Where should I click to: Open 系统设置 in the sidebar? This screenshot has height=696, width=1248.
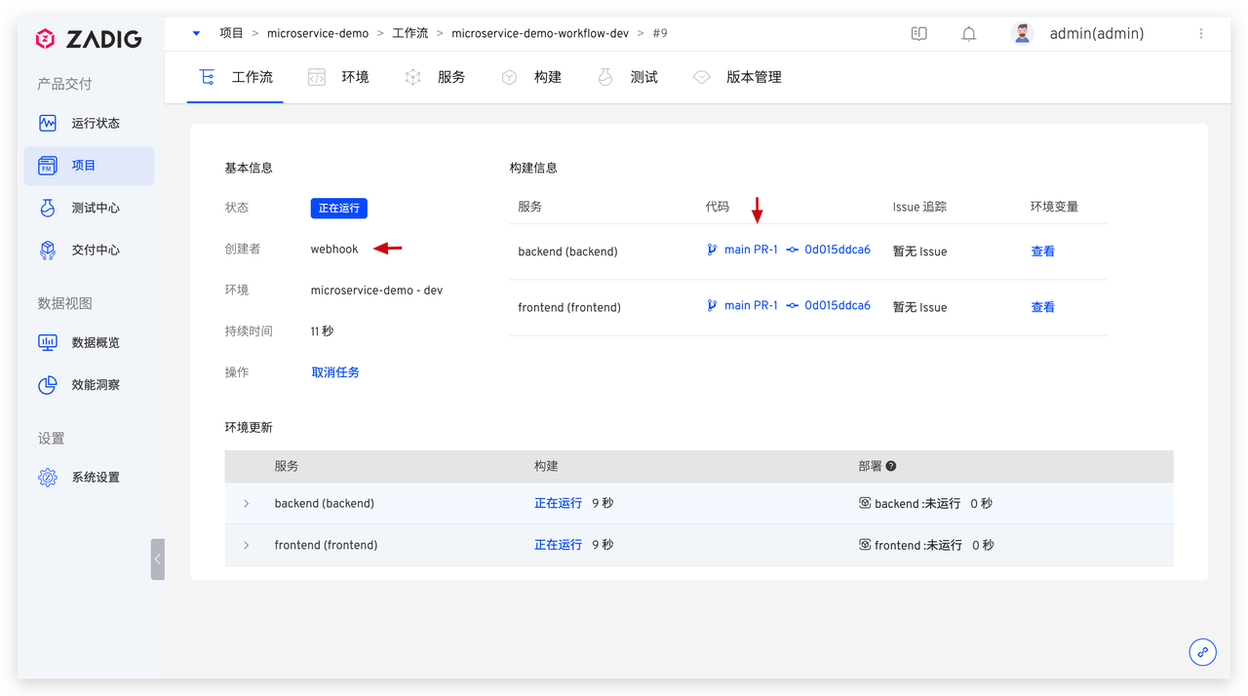[x=89, y=478]
